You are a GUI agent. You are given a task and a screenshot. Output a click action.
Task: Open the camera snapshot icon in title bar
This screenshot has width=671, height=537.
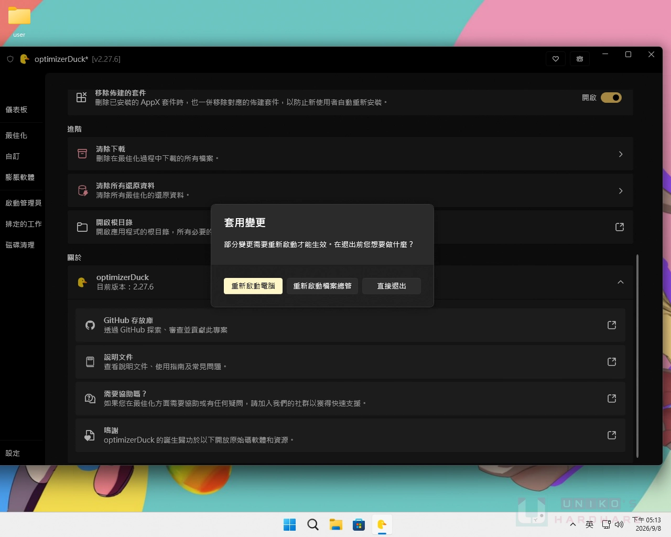580,59
